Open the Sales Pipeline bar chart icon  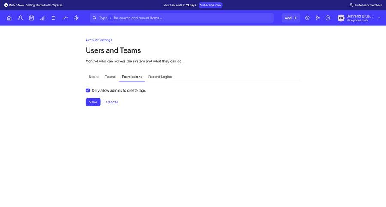pos(42,18)
